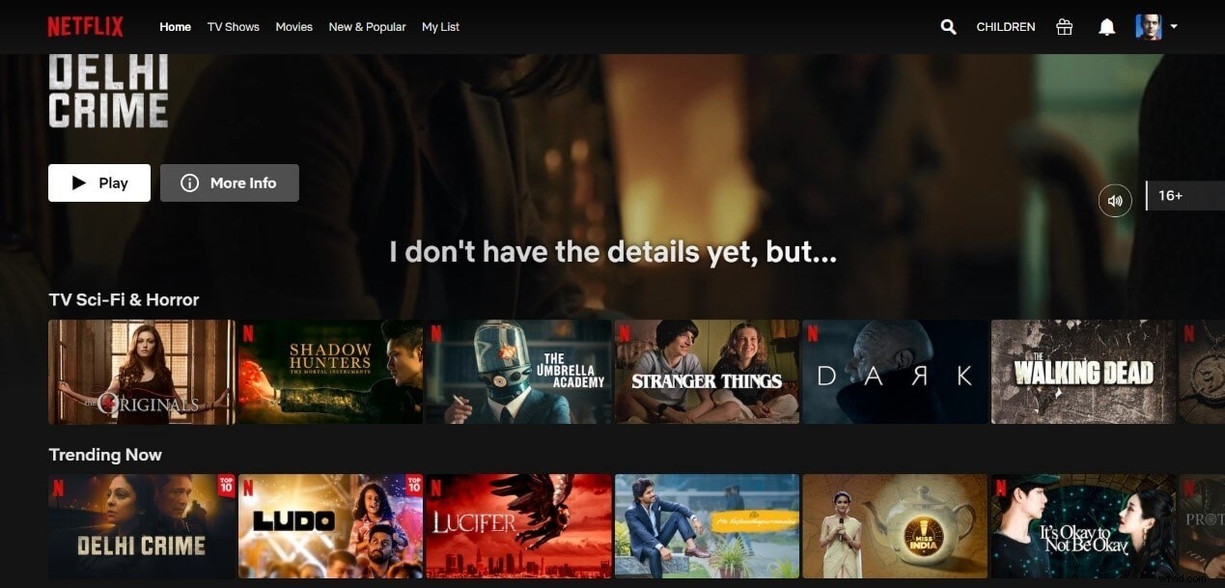Unmute the trailer with the speaker icon
This screenshot has width=1225, height=588.
pos(1115,200)
